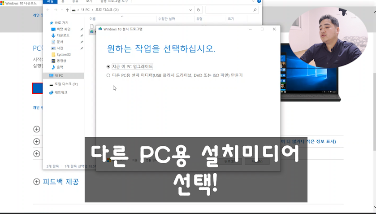Expand the 피드백 제공 section plus icon

point(36,182)
